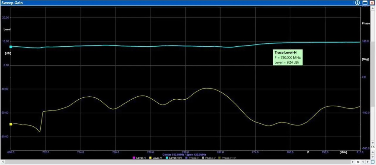
Task: Toggle the Level-H+V trace in legend
Action: (x=175, y=158)
